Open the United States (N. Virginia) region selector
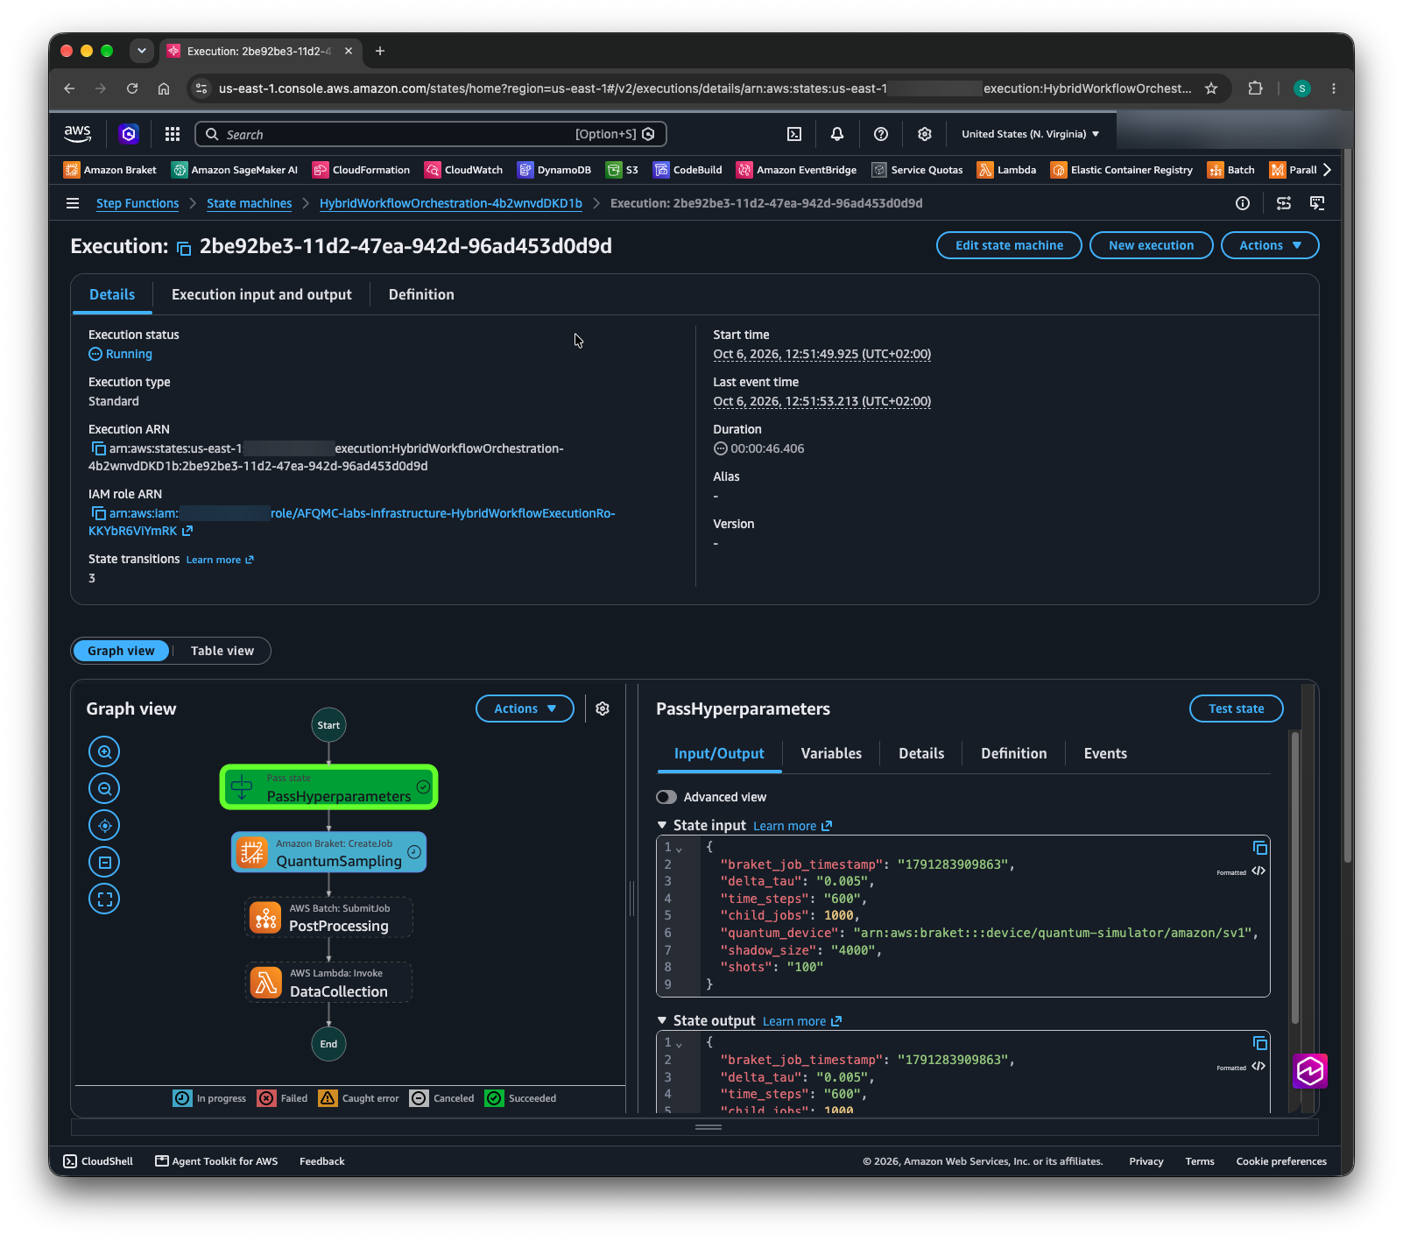Viewport: 1403px width, 1241px height. pyautogui.click(x=1030, y=134)
